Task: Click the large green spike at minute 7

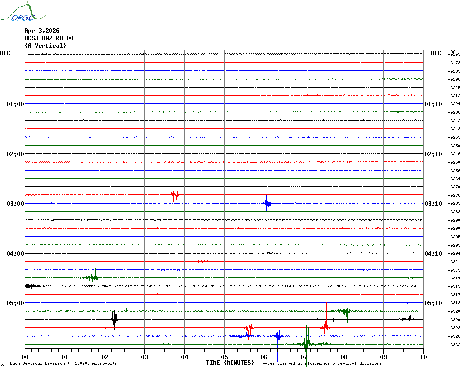Action: [307, 343]
